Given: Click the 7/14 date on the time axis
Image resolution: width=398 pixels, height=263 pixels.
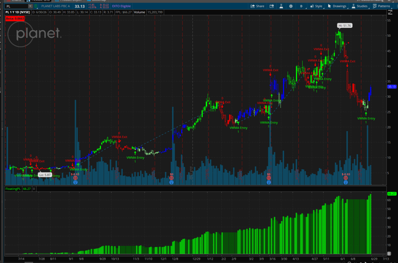Looking at the screenshot, I should pyautogui.click(x=21, y=259).
